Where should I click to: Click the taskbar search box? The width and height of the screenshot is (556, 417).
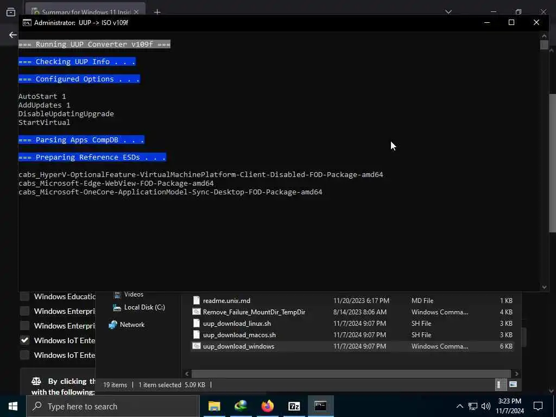[x=113, y=406]
